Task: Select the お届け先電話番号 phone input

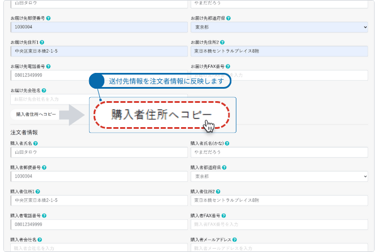Action: coord(51,75)
